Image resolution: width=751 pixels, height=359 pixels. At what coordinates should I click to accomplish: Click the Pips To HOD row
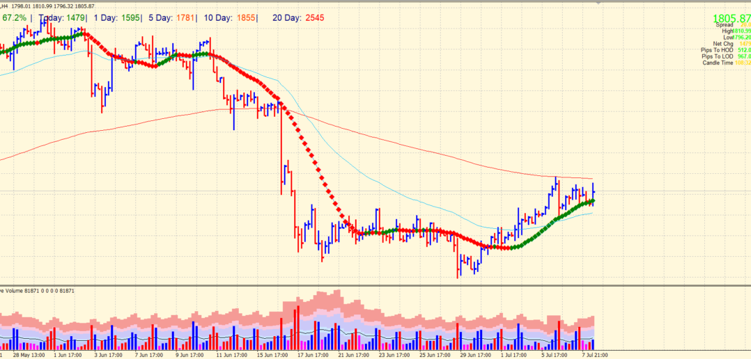(726, 49)
